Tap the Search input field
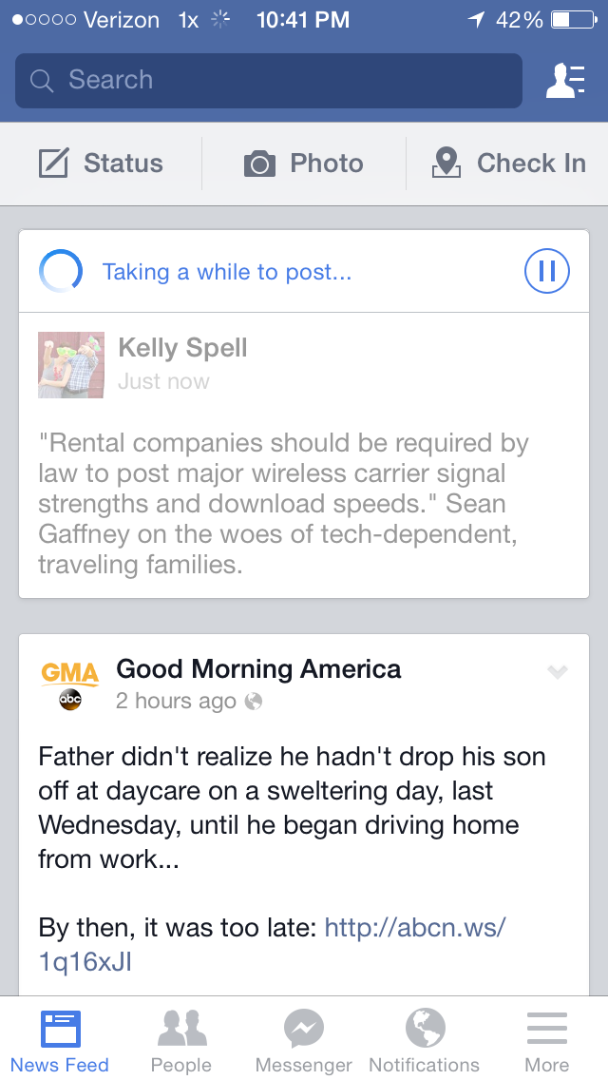608x1080 pixels. tap(269, 81)
